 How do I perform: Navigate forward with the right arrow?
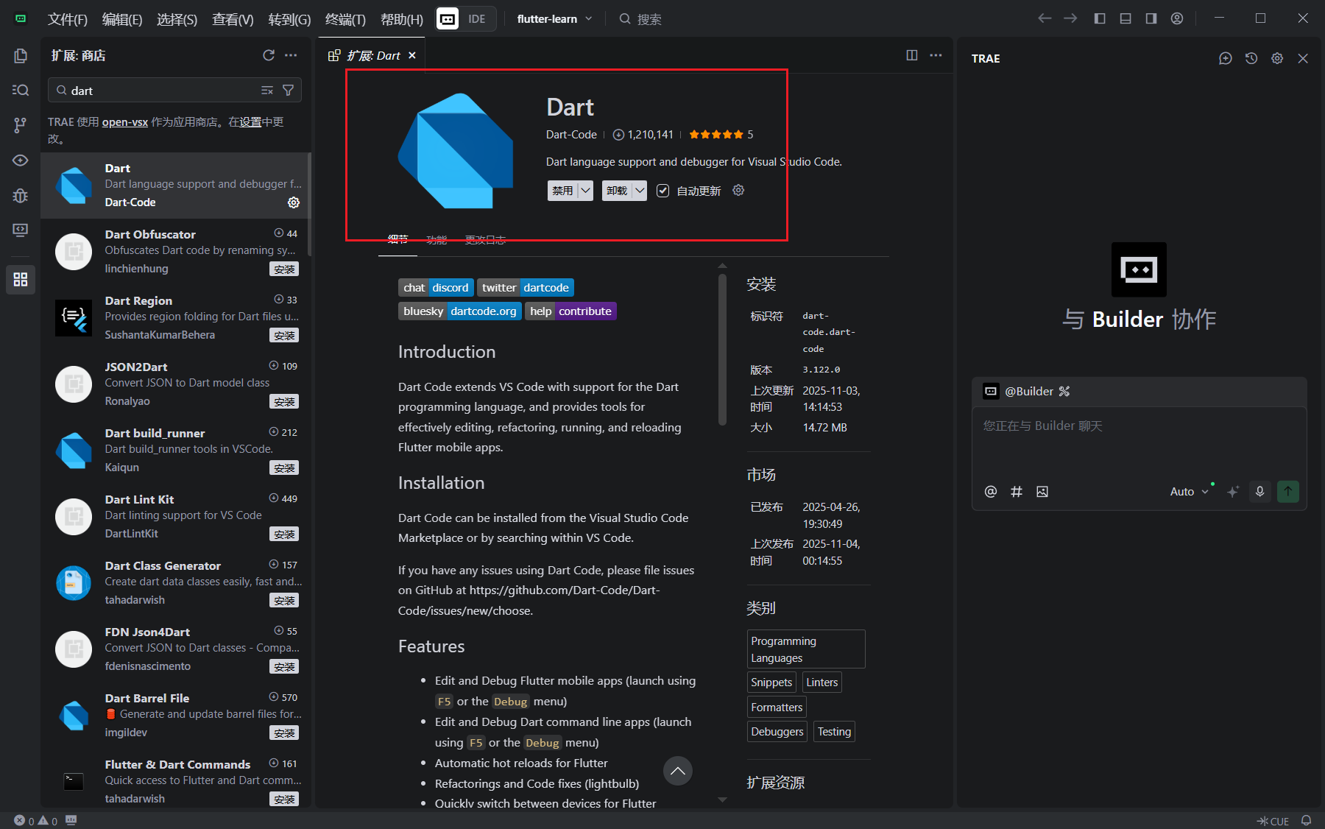click(1070, 18)
